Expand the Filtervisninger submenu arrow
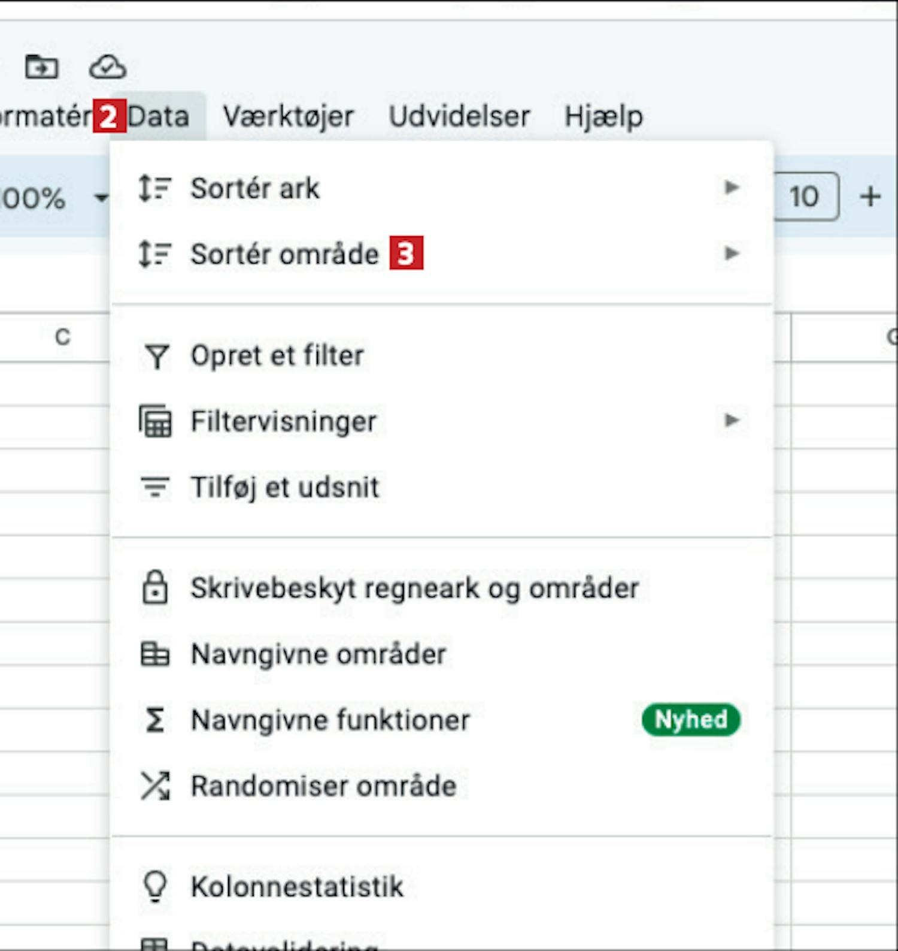 pyautogui.click(x=731, y=420)
